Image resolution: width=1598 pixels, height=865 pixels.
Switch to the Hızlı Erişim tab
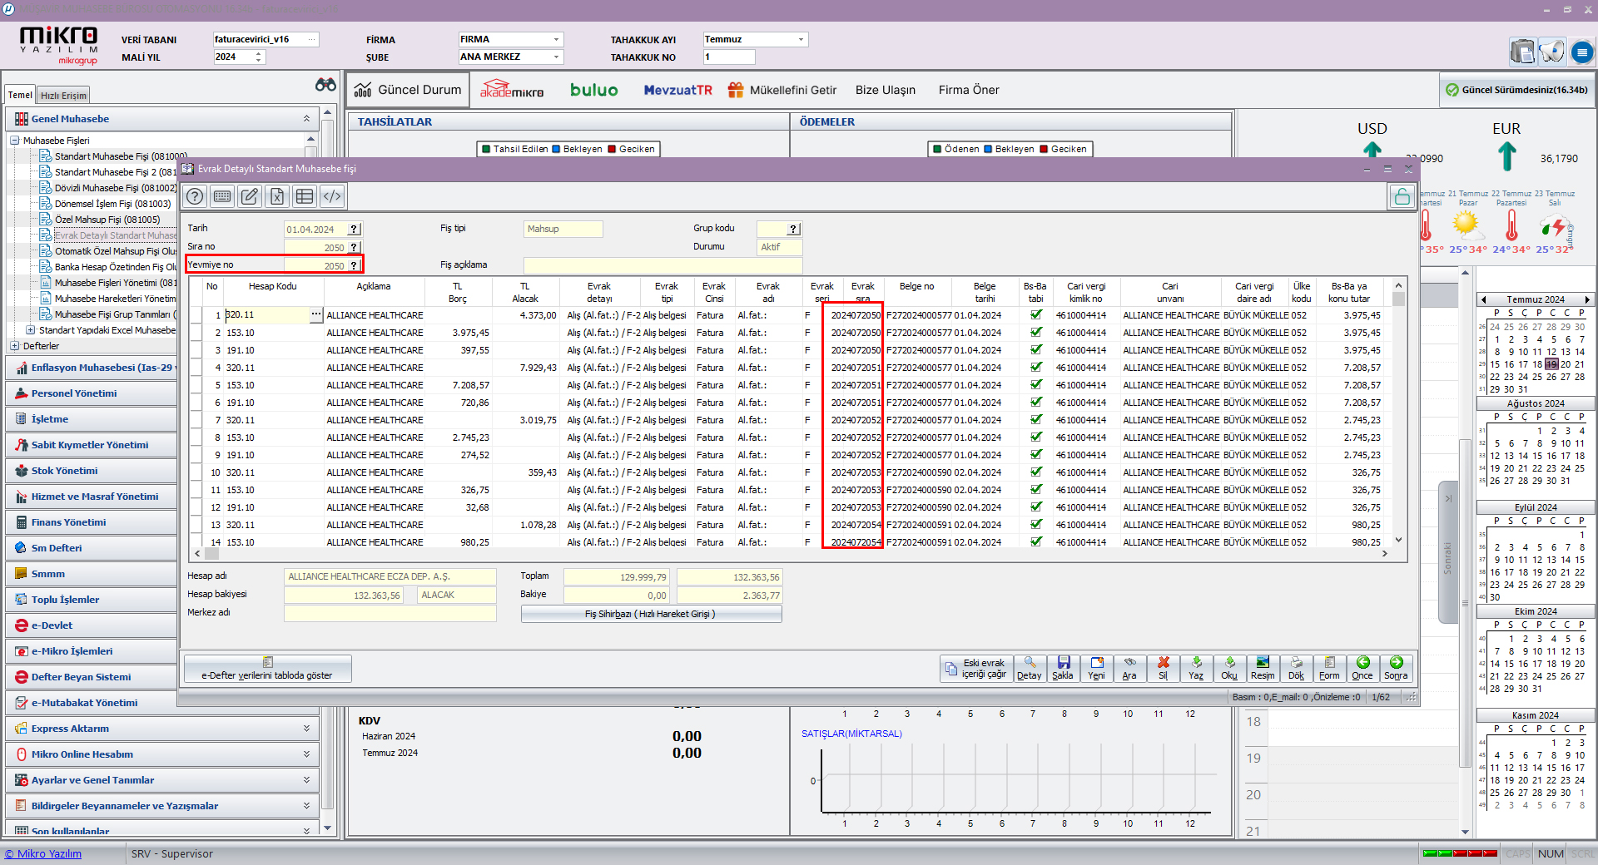click(63, 96)
